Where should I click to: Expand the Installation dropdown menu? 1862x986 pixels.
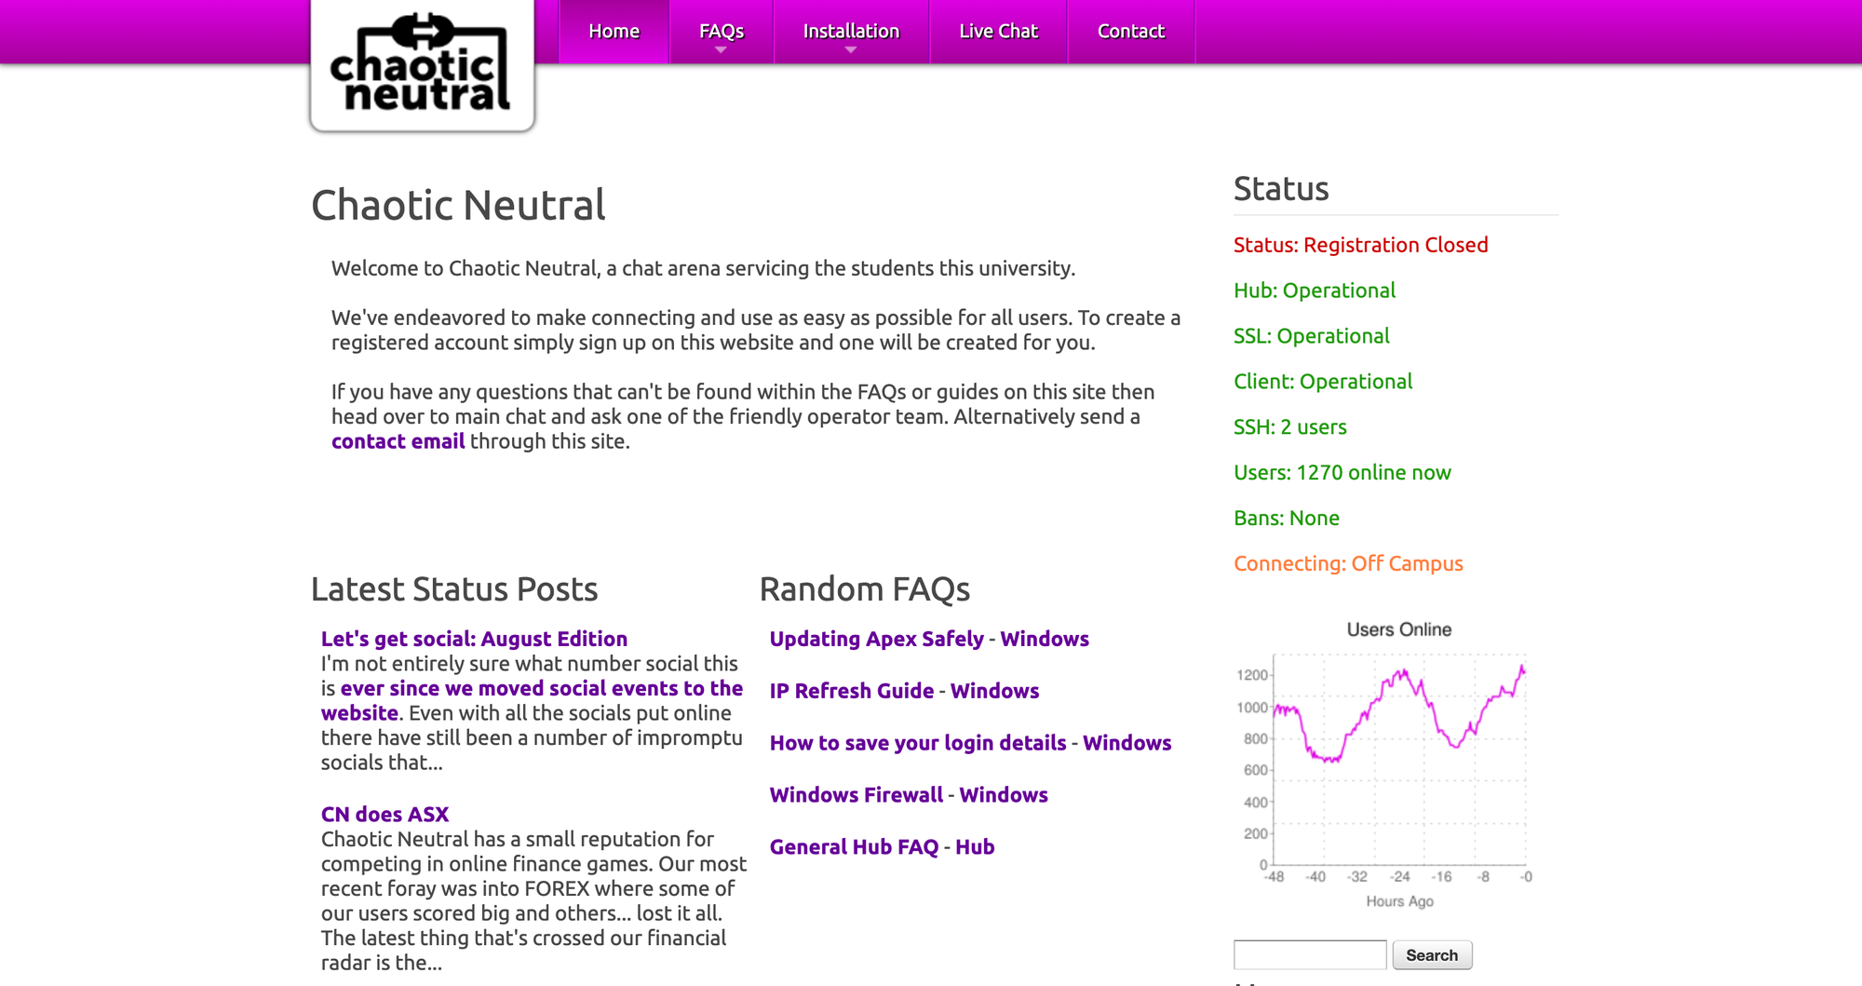[x=851, y=32]
